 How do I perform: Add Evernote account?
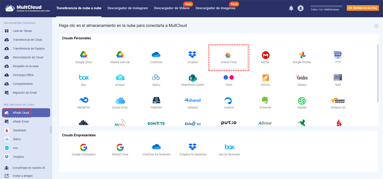click(x=265, y=103)
